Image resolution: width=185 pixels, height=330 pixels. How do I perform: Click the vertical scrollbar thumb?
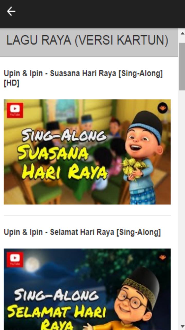pos(182,67)
